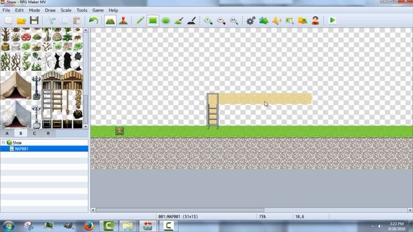Open a project using the folder icon
The width and height of the screenshot is (413, 232).
point(21,21)
